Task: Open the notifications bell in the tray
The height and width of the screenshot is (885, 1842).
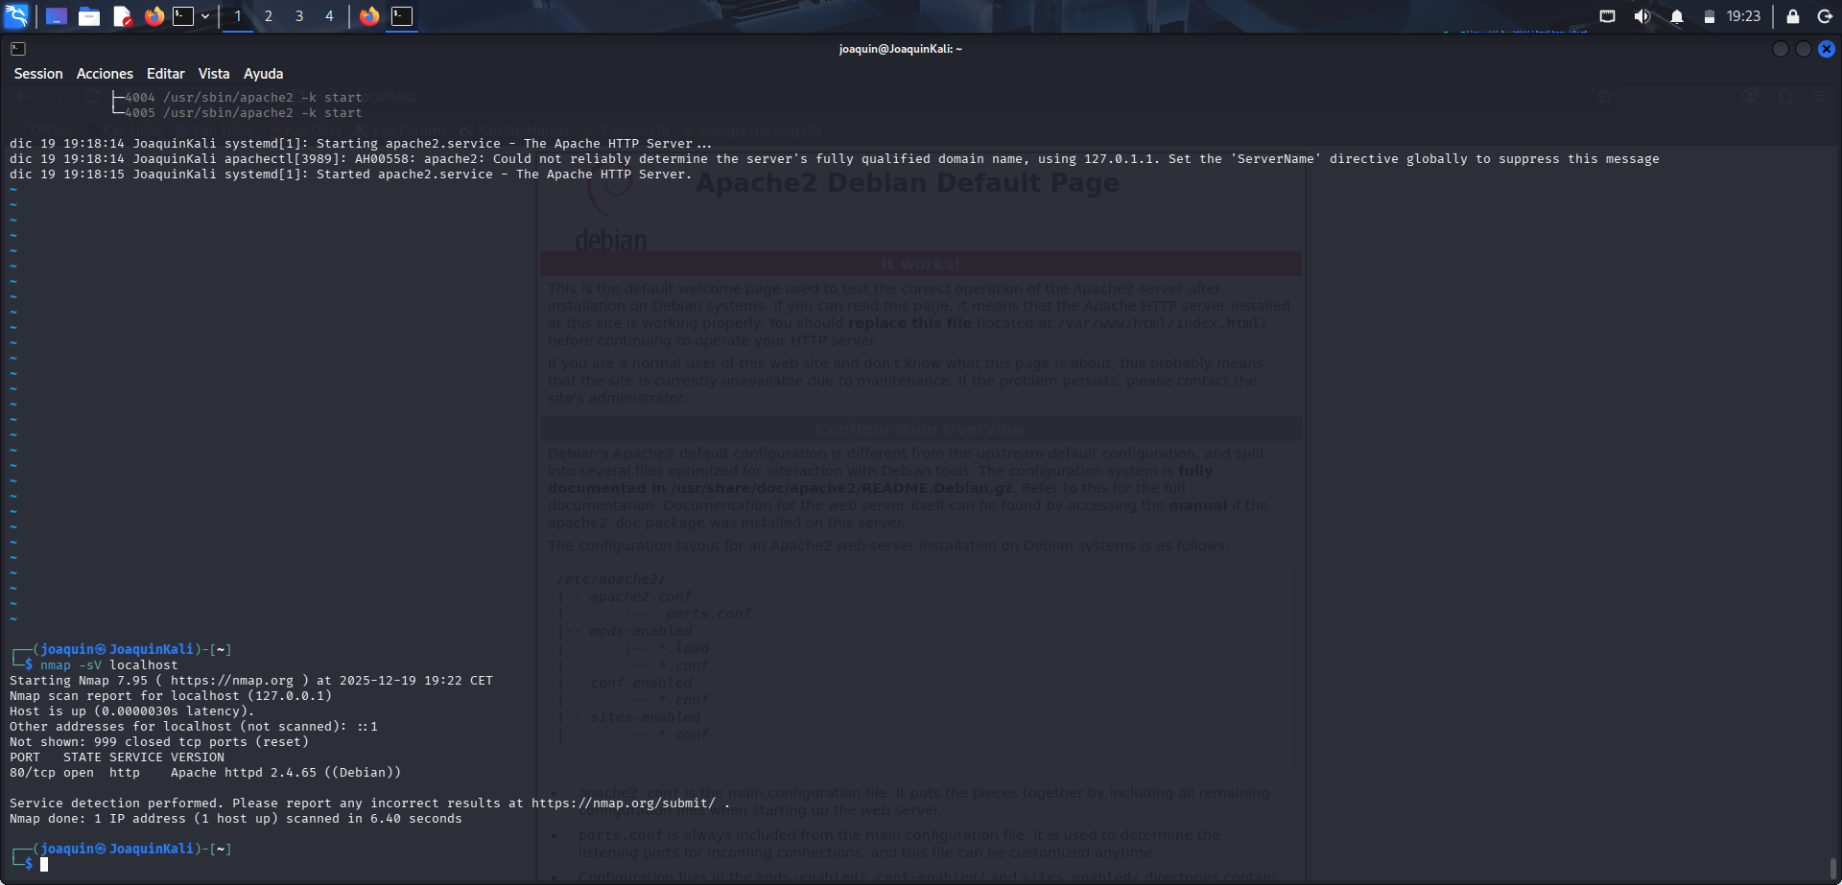Action: click(1676, 15)
